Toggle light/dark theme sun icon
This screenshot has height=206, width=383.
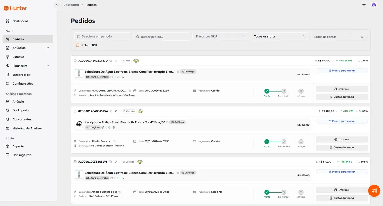point(364,5)
